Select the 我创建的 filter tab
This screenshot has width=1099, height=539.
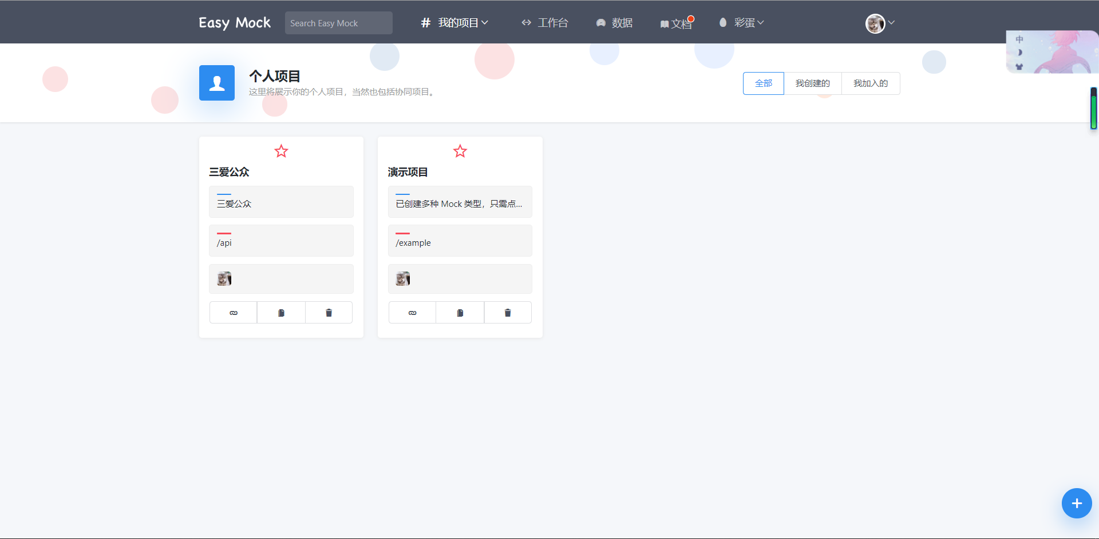pos(813,83)
